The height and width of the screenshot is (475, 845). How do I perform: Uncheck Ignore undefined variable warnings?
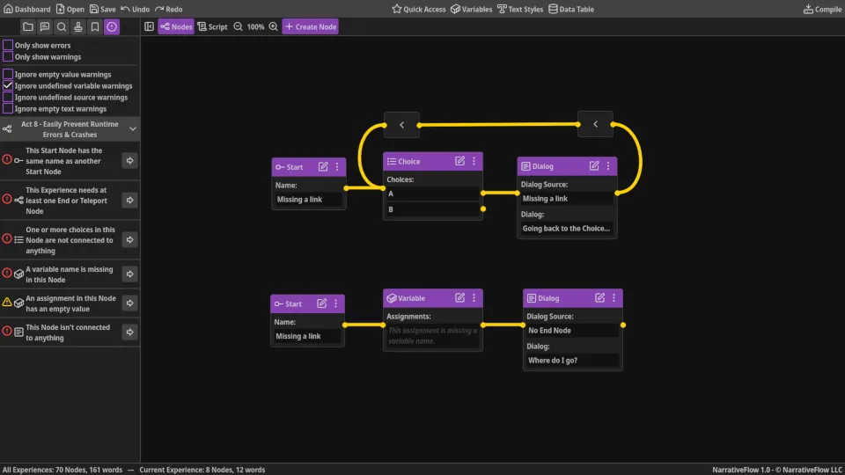pos(8,86)
